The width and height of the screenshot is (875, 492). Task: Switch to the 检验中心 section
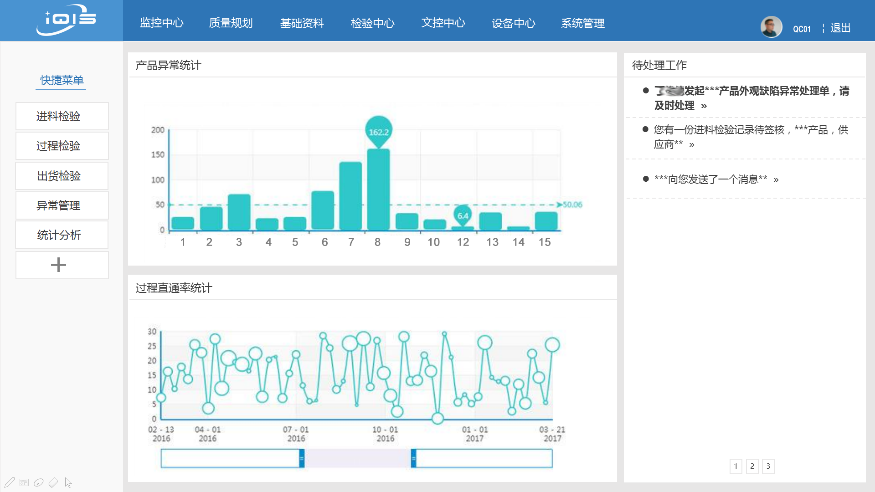(373, 23)
